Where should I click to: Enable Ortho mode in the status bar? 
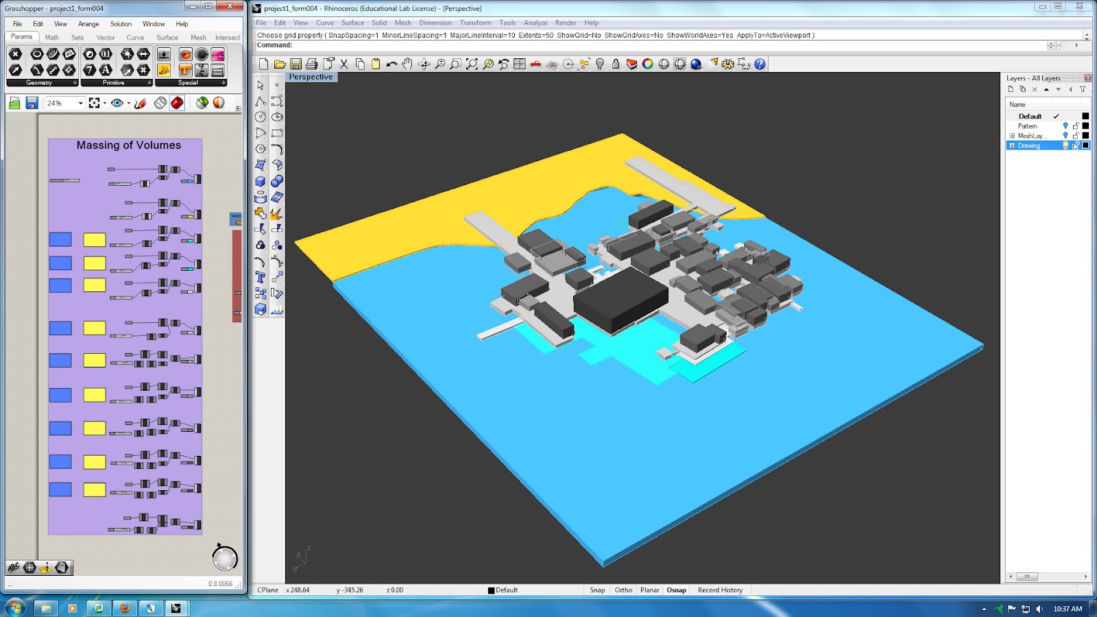(623, 590)
